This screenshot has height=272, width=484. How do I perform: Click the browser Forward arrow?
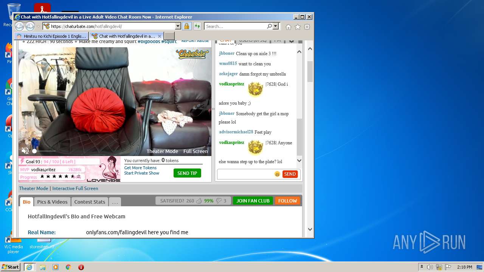(30, 26)
